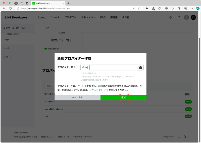201x143 pixels.
Task: Open the language globe dropdown
Action: (171, 17)
